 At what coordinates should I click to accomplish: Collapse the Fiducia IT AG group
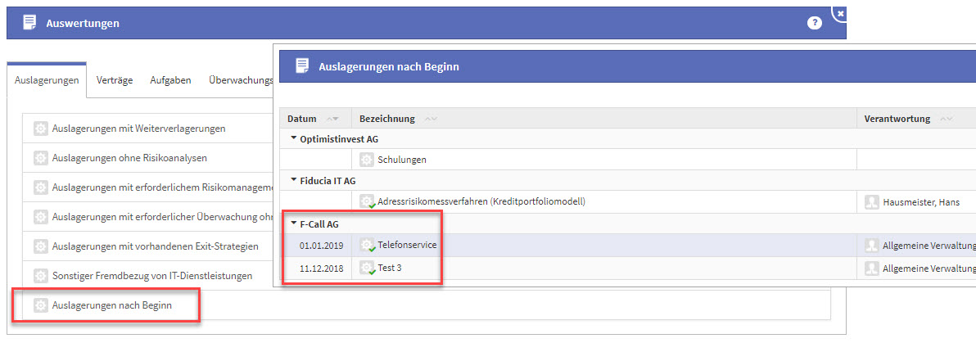click(x=294, y=181)
